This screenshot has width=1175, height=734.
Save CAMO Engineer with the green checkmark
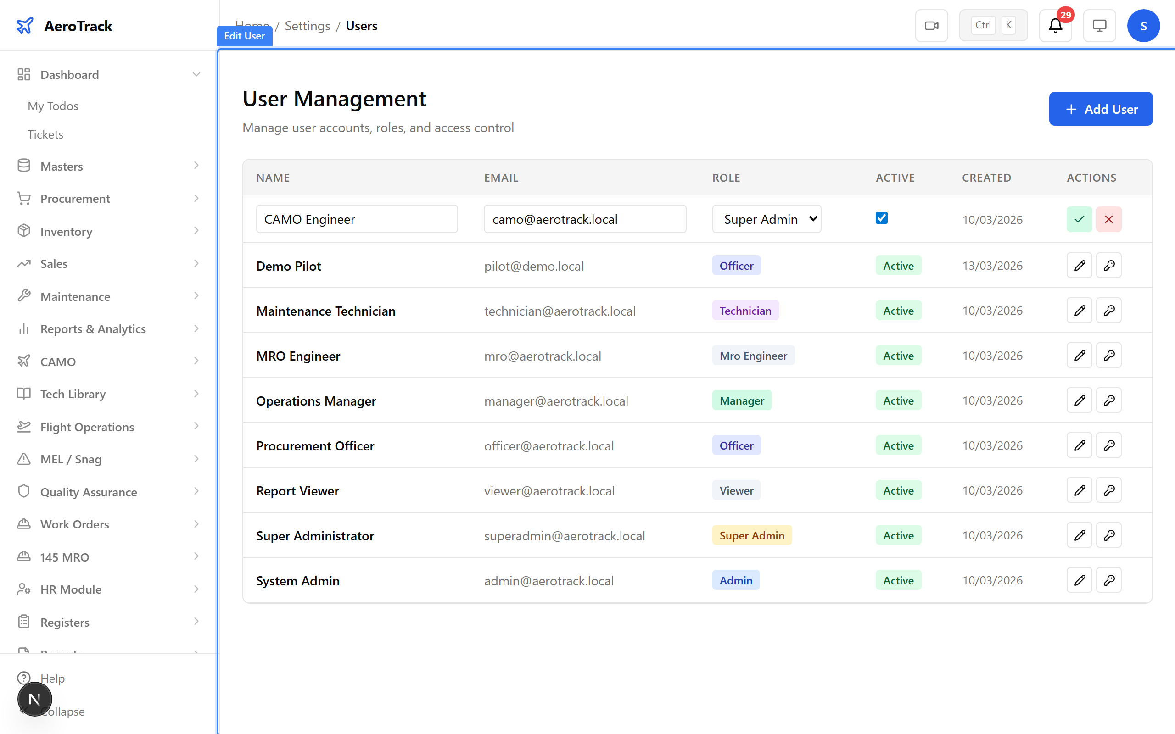[x=1079, y=219]
